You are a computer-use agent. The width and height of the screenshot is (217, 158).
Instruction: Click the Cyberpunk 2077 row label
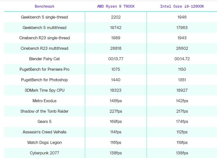[44, 153]
